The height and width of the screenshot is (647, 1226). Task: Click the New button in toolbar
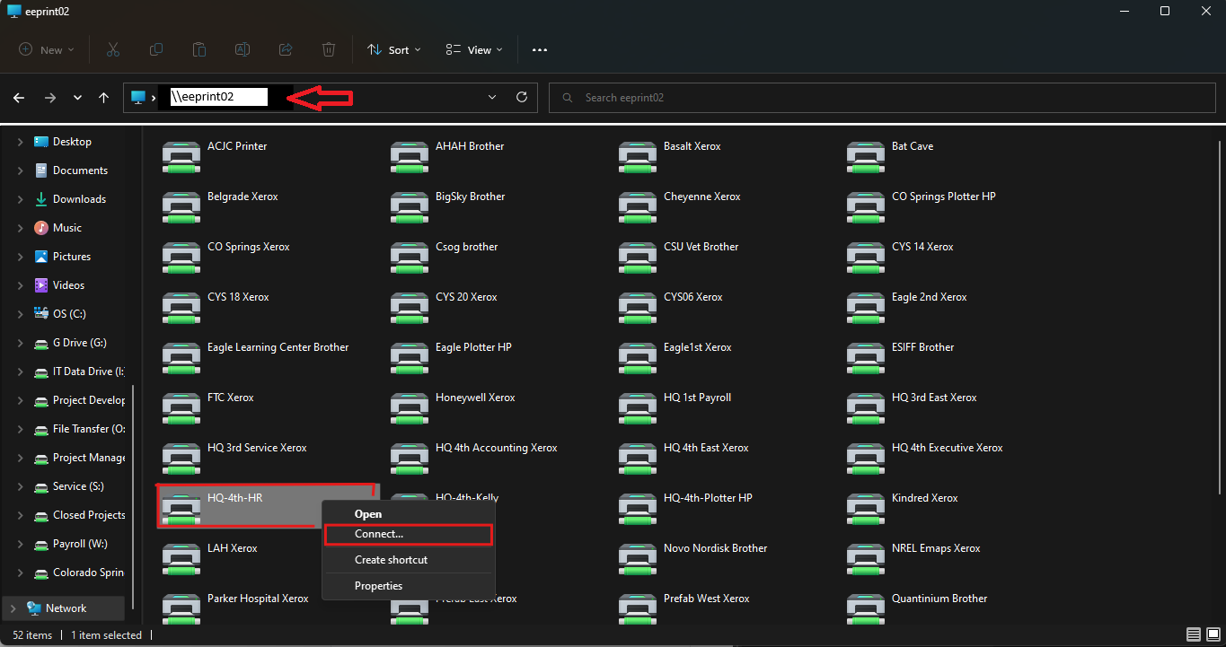(x=47, y=50)
